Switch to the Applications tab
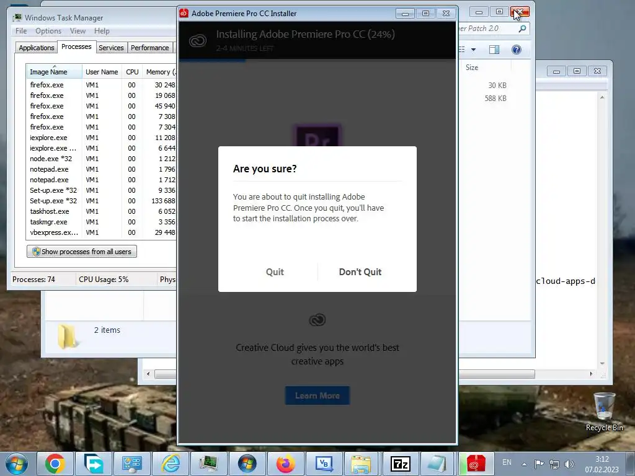This screenshot has width=635, height=476. click(x=37, y=48)
